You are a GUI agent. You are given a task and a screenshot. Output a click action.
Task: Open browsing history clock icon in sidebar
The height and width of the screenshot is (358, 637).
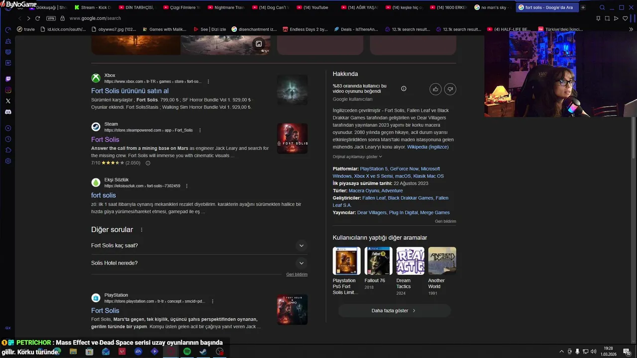[8, 139]
